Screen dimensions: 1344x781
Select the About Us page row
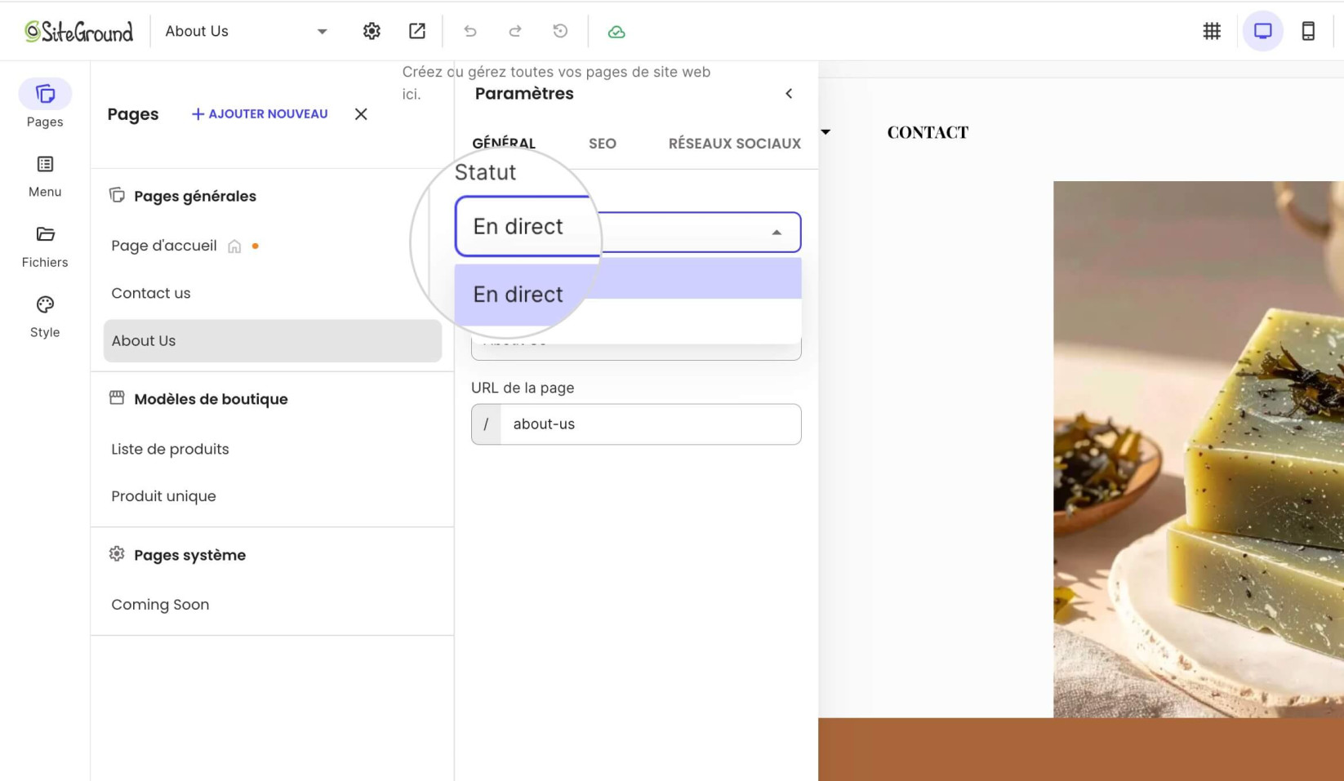click(x=272, y=340)
